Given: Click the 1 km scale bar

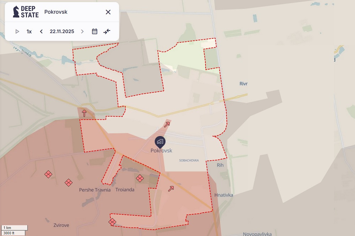Looking at the screenshot, I should click(x=14, y=227).
